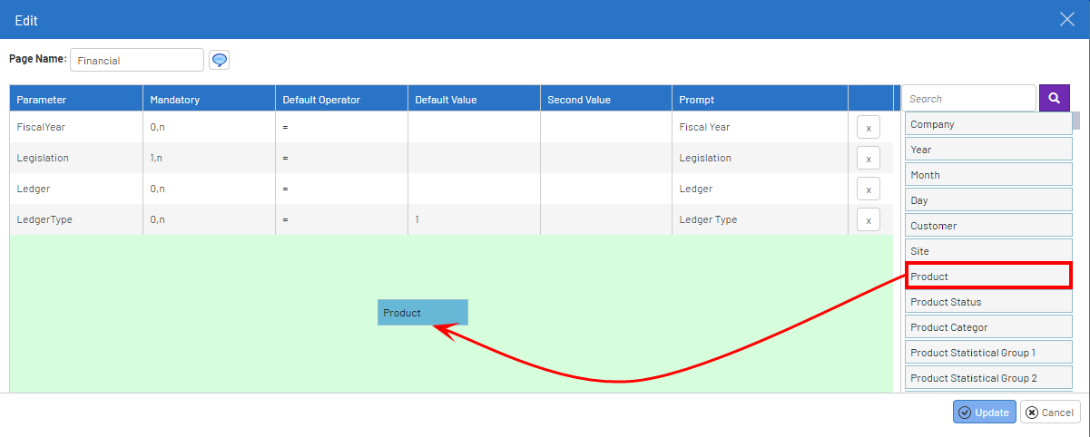The image size is (1090, 437).
Task: Select Company in the parameter list
Action: 987,124
